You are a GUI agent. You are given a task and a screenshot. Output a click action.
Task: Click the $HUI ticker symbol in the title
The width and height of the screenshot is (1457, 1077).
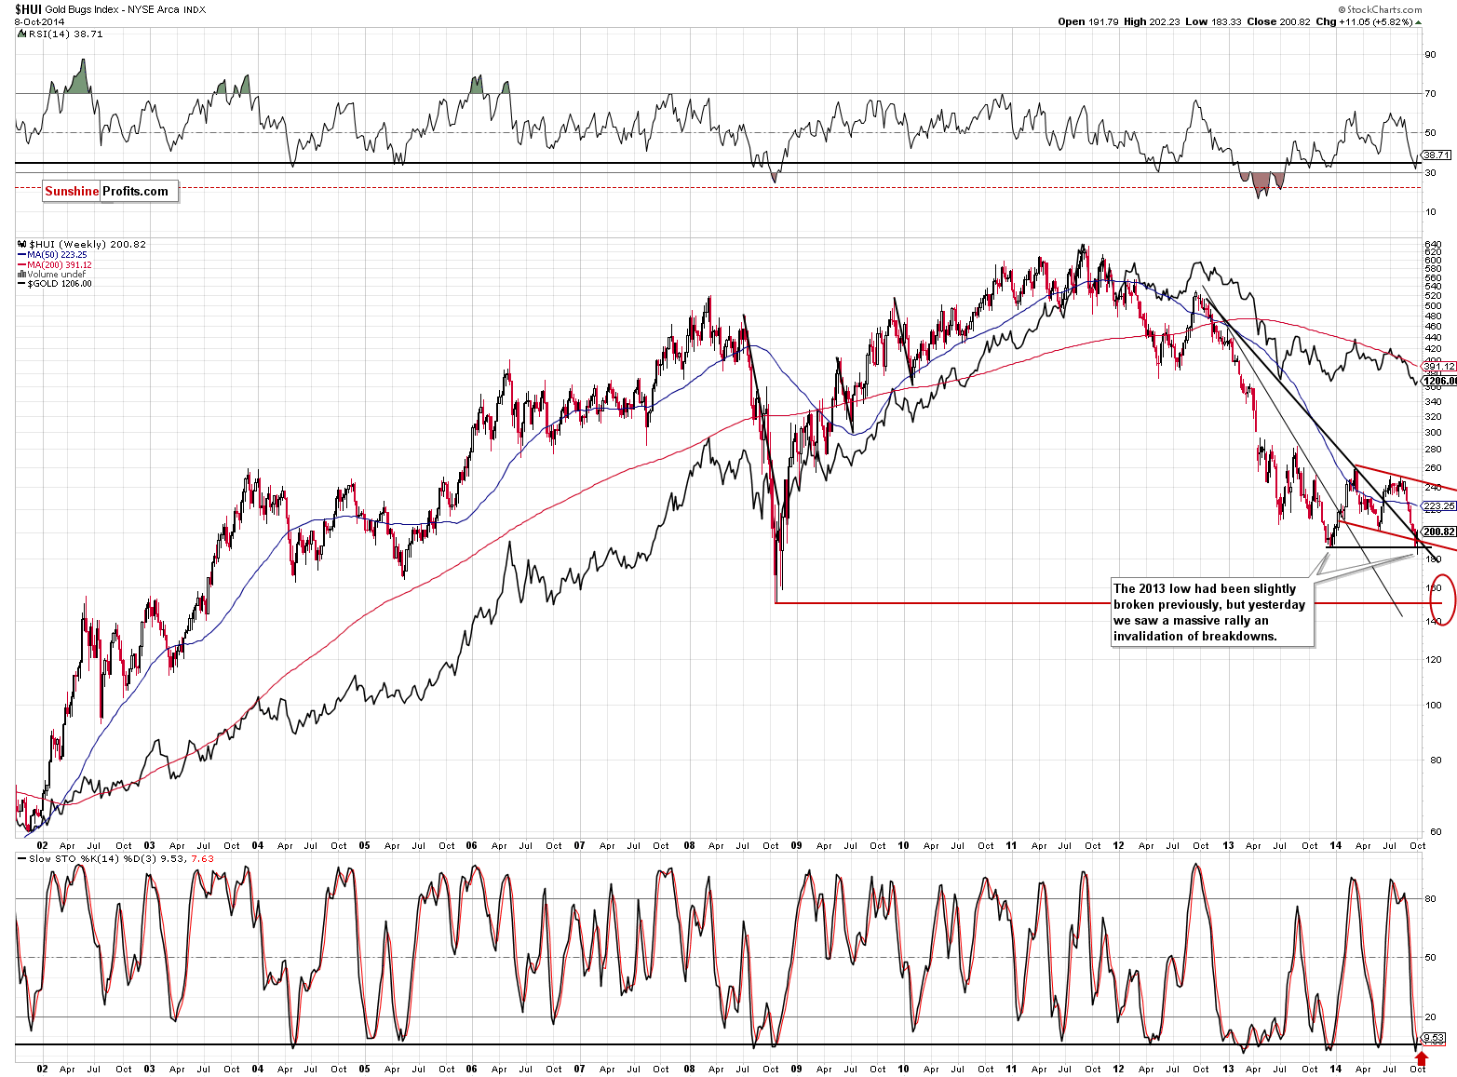click(26, 9)
